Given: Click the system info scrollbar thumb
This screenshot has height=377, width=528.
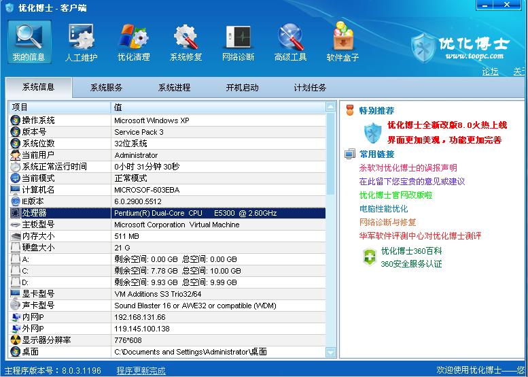Looking at the screenshot, I should pos(331,153).
